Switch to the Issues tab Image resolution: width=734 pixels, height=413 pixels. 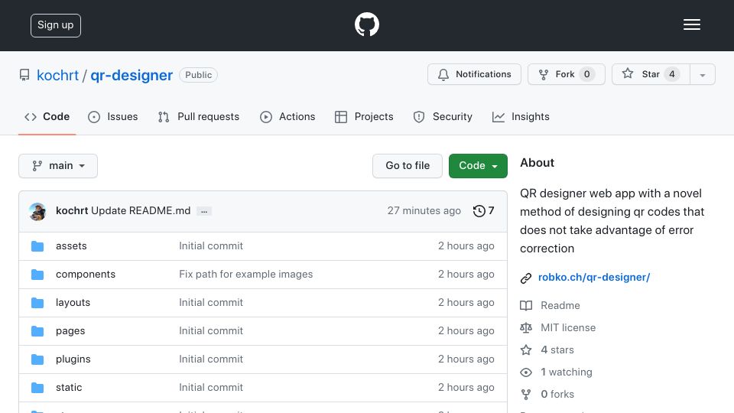113,116
